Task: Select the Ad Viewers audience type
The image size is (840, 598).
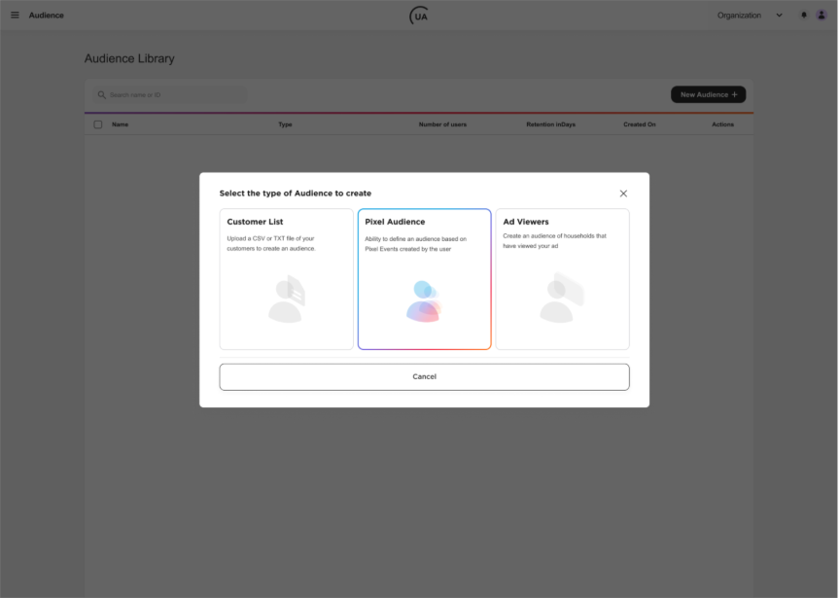Action: [x=562, y=278]
